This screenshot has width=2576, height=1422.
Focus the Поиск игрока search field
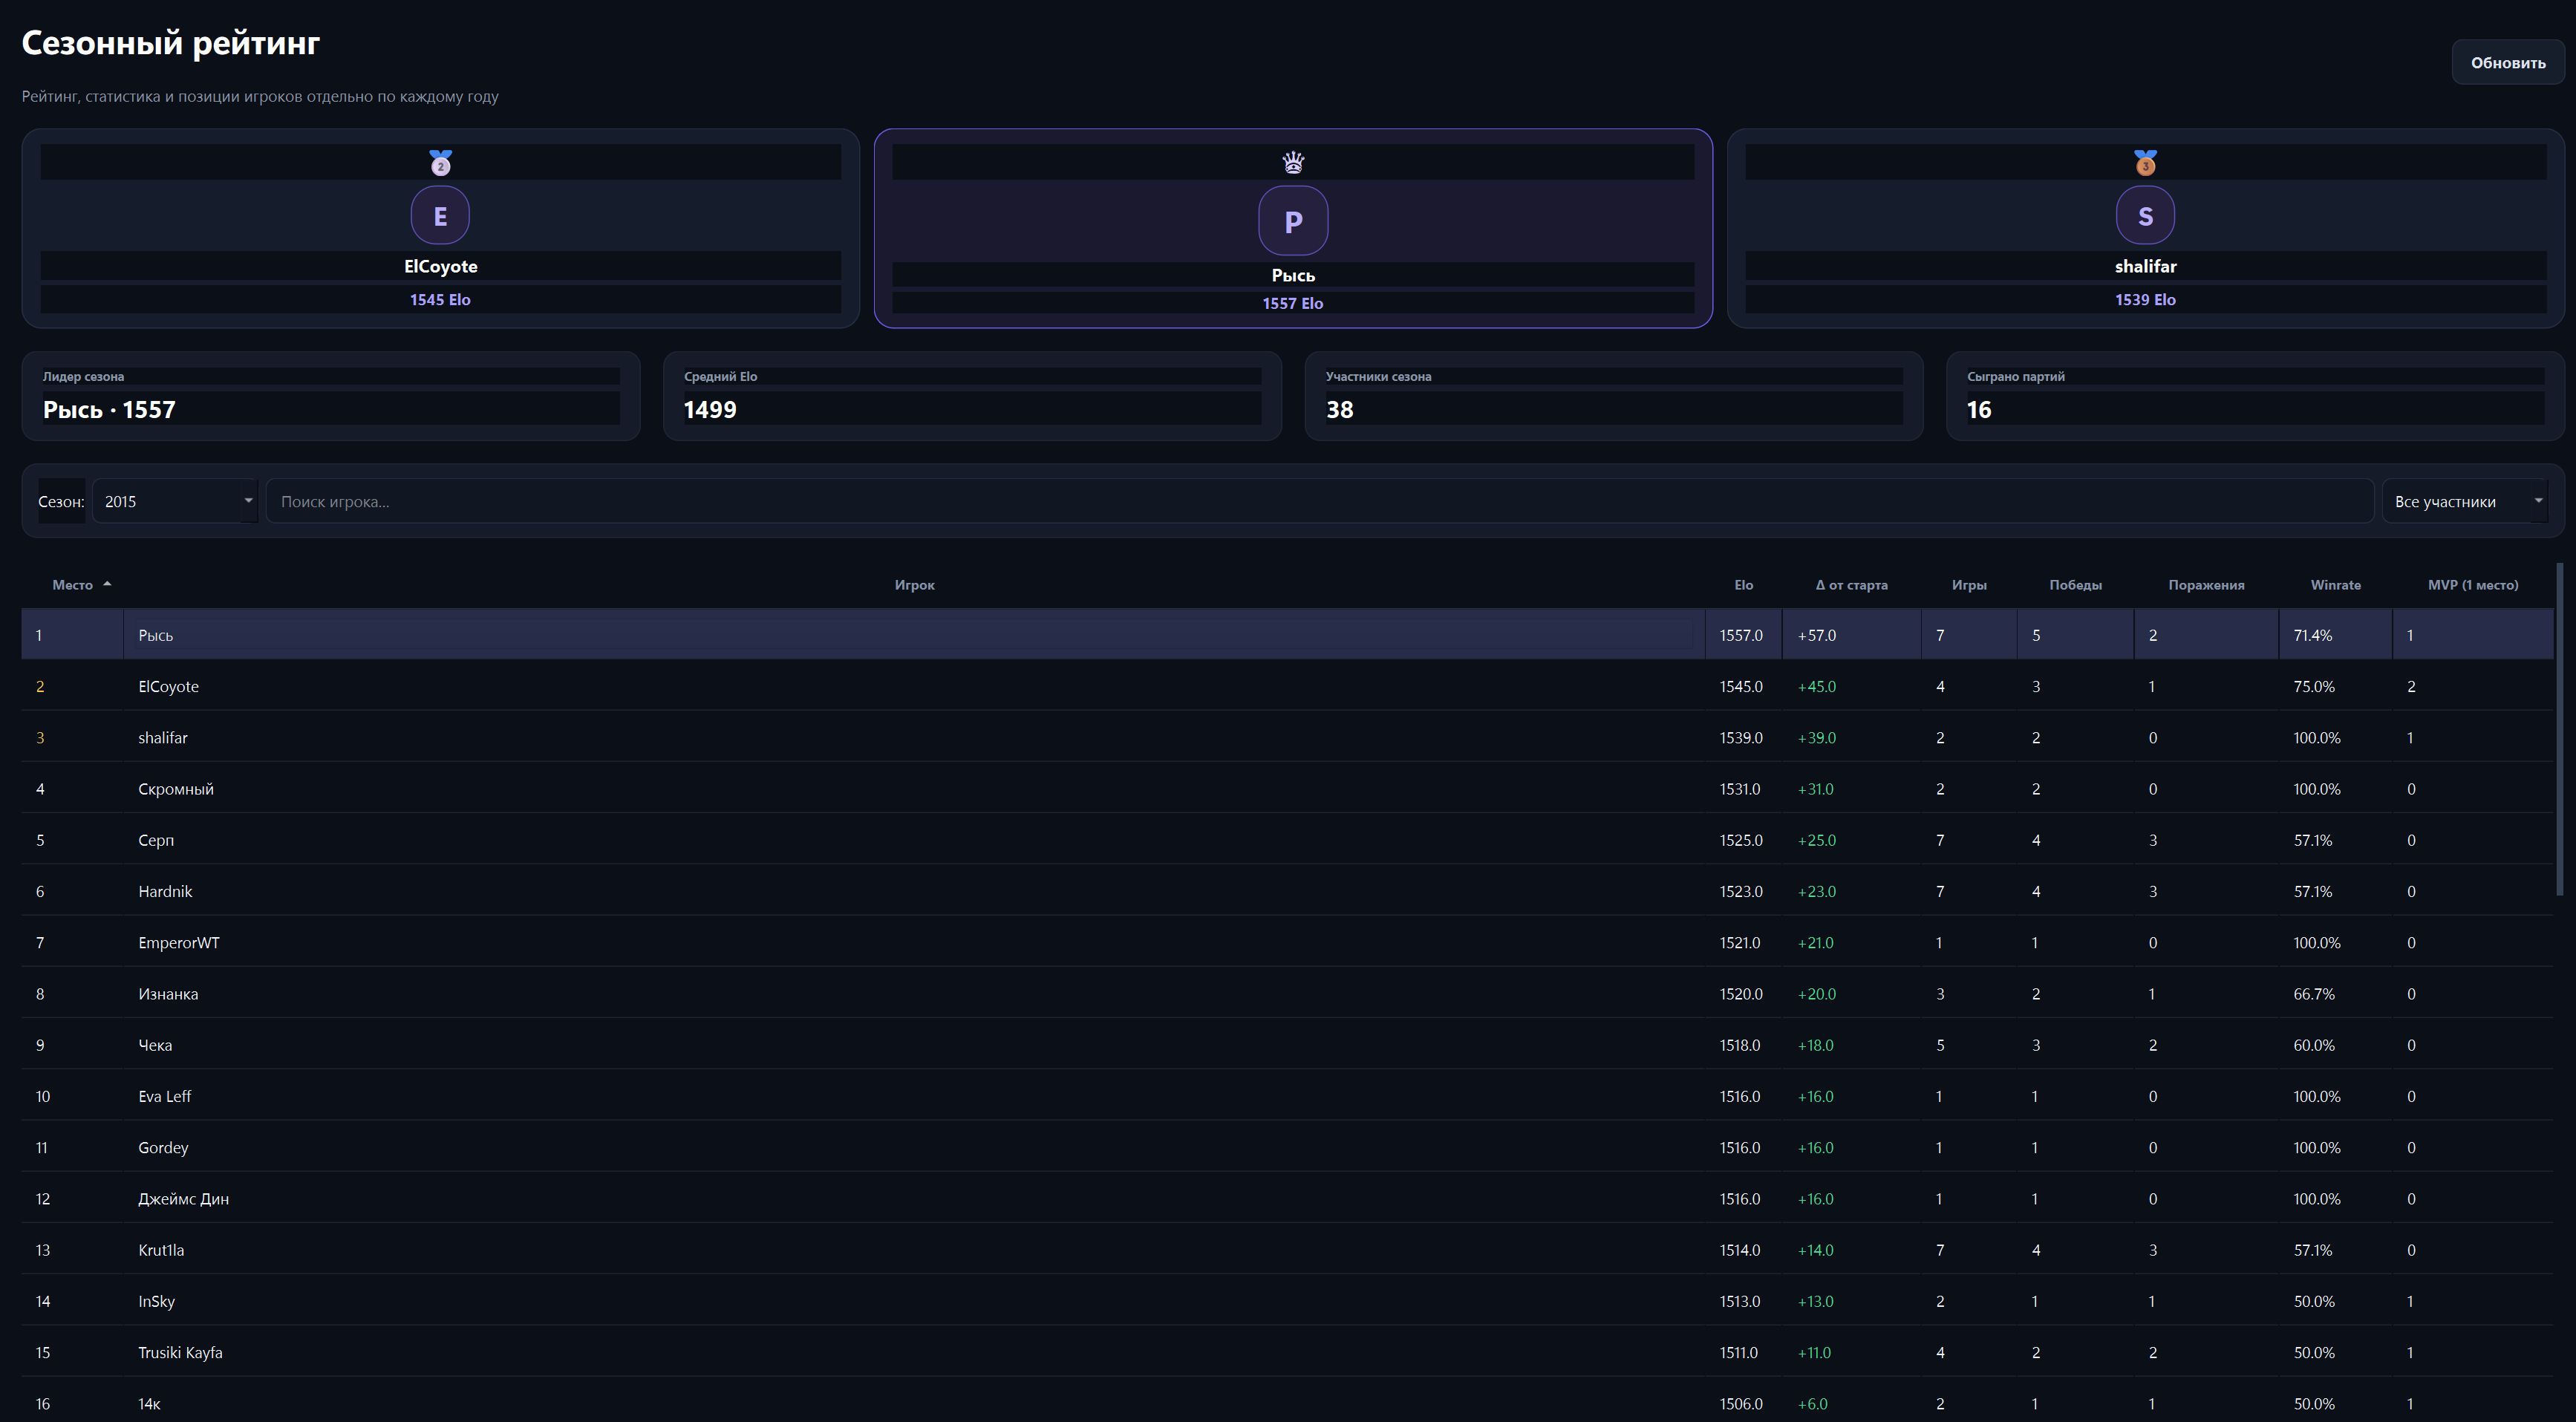[1319, 501]
